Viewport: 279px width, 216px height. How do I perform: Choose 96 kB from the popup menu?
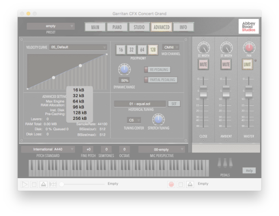[x=79, y=107]
